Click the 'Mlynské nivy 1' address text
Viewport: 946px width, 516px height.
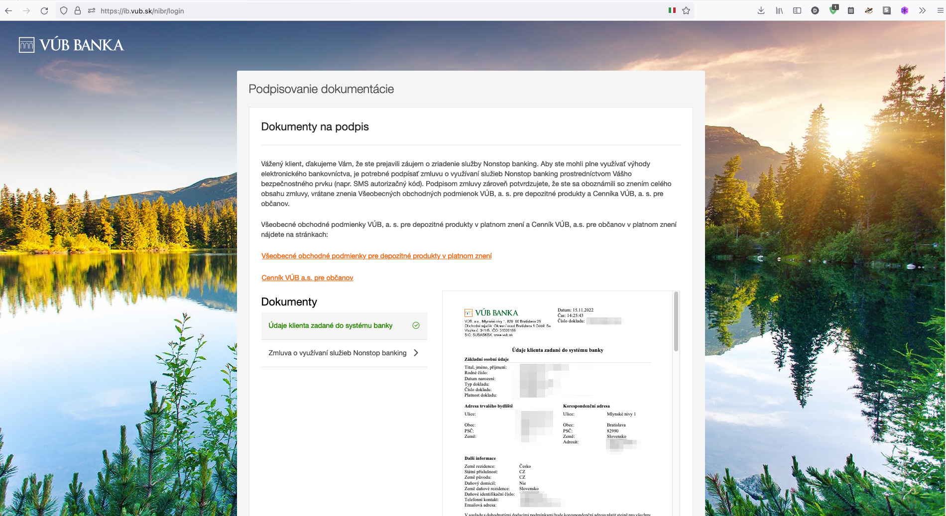[621, 414]
